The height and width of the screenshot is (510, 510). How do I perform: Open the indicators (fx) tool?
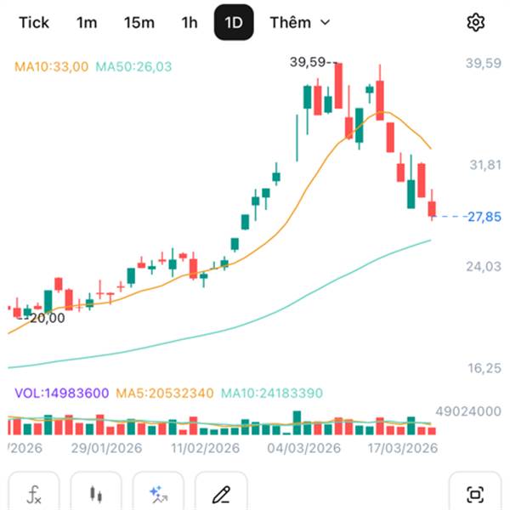(x=35, y=493)
